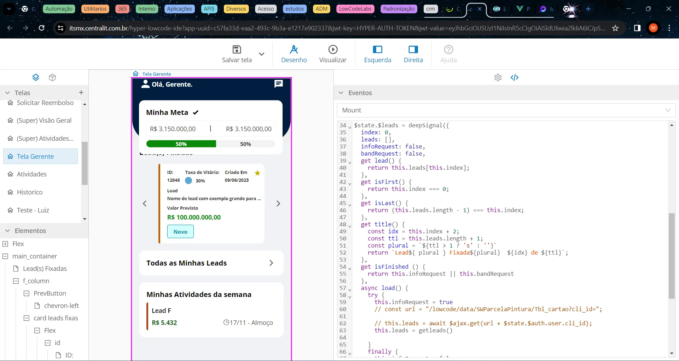Viewport: 679px width, 361px height.
Task: Click the Salvar tela save icon
Action: click(237, 50)
